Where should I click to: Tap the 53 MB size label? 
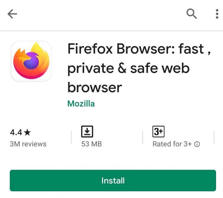click(91, 144)
